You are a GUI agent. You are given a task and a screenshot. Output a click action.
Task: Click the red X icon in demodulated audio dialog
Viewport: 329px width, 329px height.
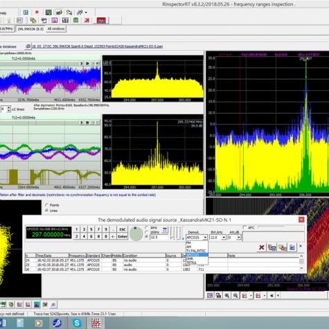pos(262,247)
